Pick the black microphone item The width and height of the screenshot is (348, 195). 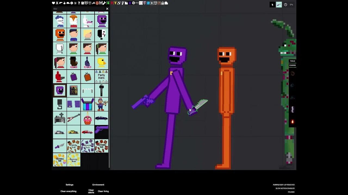(x=101, y=90)
